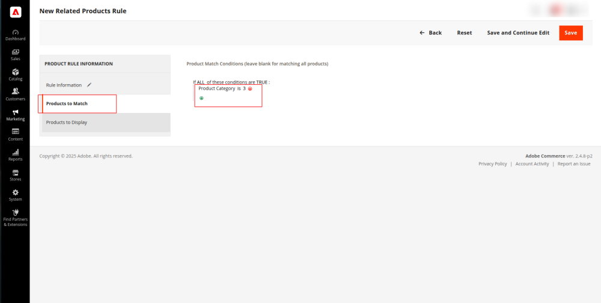Switch to the Rule Information tab

coord(64,85)
